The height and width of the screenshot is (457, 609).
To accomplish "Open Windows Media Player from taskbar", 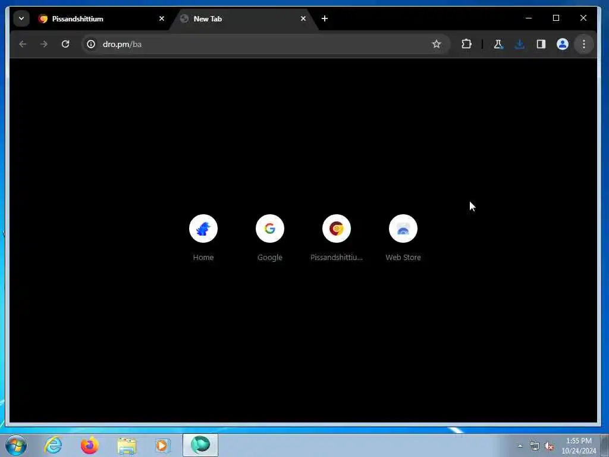I will point(163,445).
